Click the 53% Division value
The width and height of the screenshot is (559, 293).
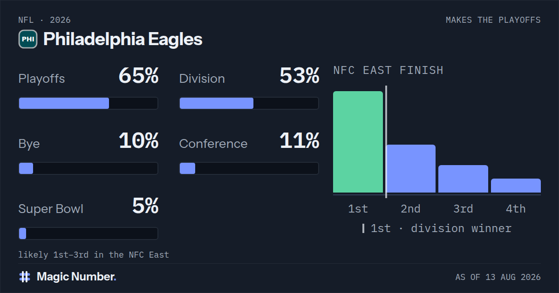click(300, 76)
